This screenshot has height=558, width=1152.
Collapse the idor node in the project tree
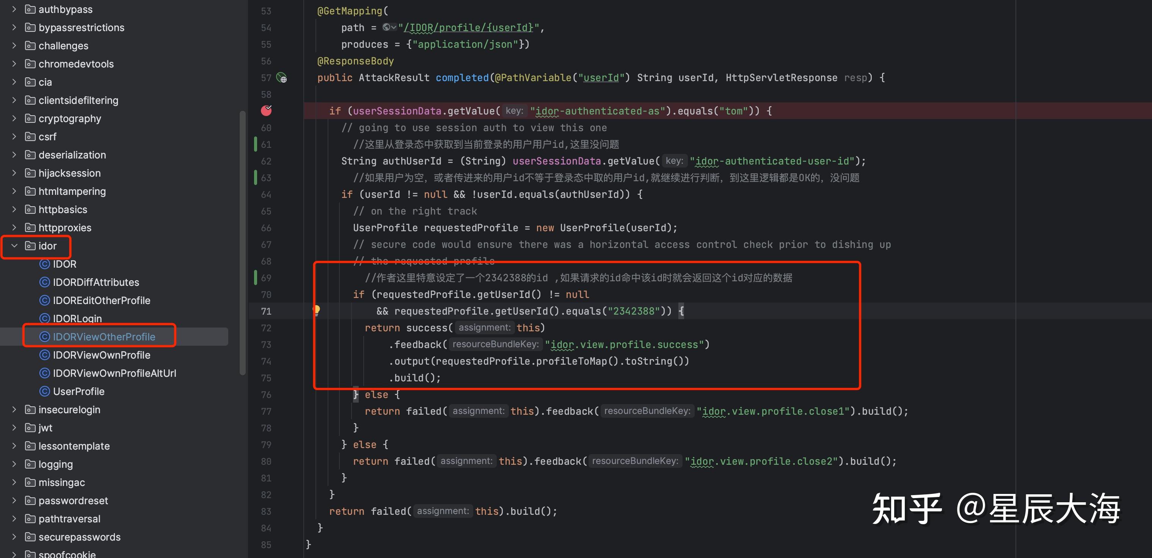click(x=14, y=246)
